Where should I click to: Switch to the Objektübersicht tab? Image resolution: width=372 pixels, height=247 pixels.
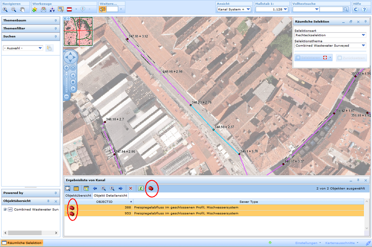(78, 195)
